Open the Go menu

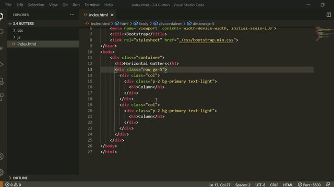pyautogui.click(x=65, y=5)
